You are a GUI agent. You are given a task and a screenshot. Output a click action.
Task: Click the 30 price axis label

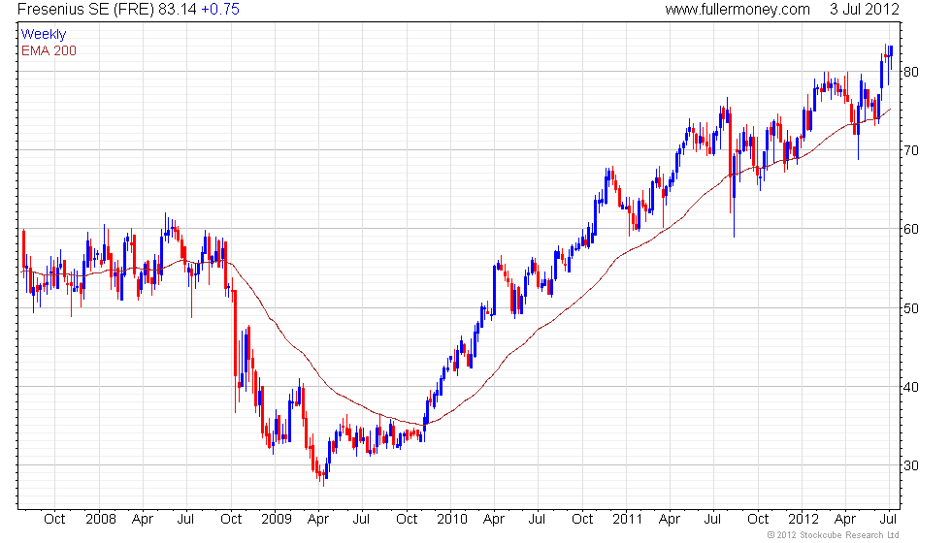911,466
